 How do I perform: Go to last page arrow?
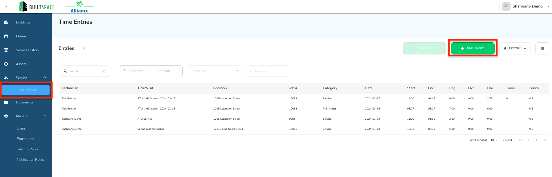click(x=545, y=140)
